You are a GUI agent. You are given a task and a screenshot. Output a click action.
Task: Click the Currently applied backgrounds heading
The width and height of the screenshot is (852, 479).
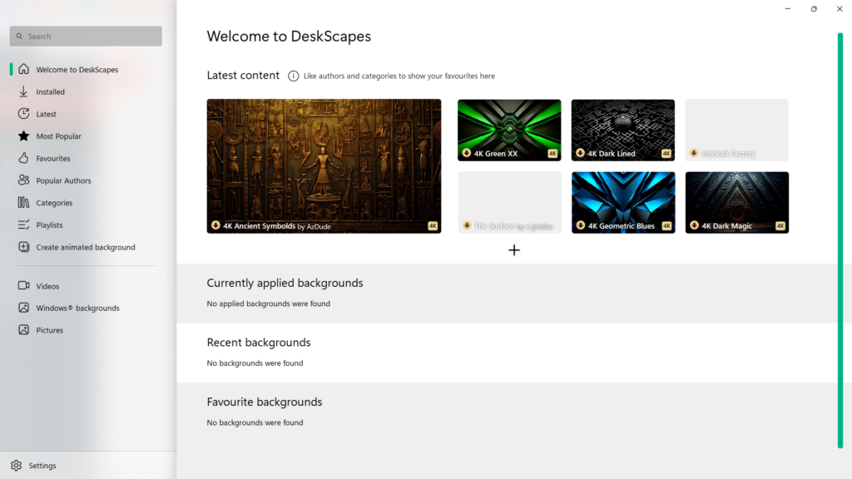(x=285, y=283)
